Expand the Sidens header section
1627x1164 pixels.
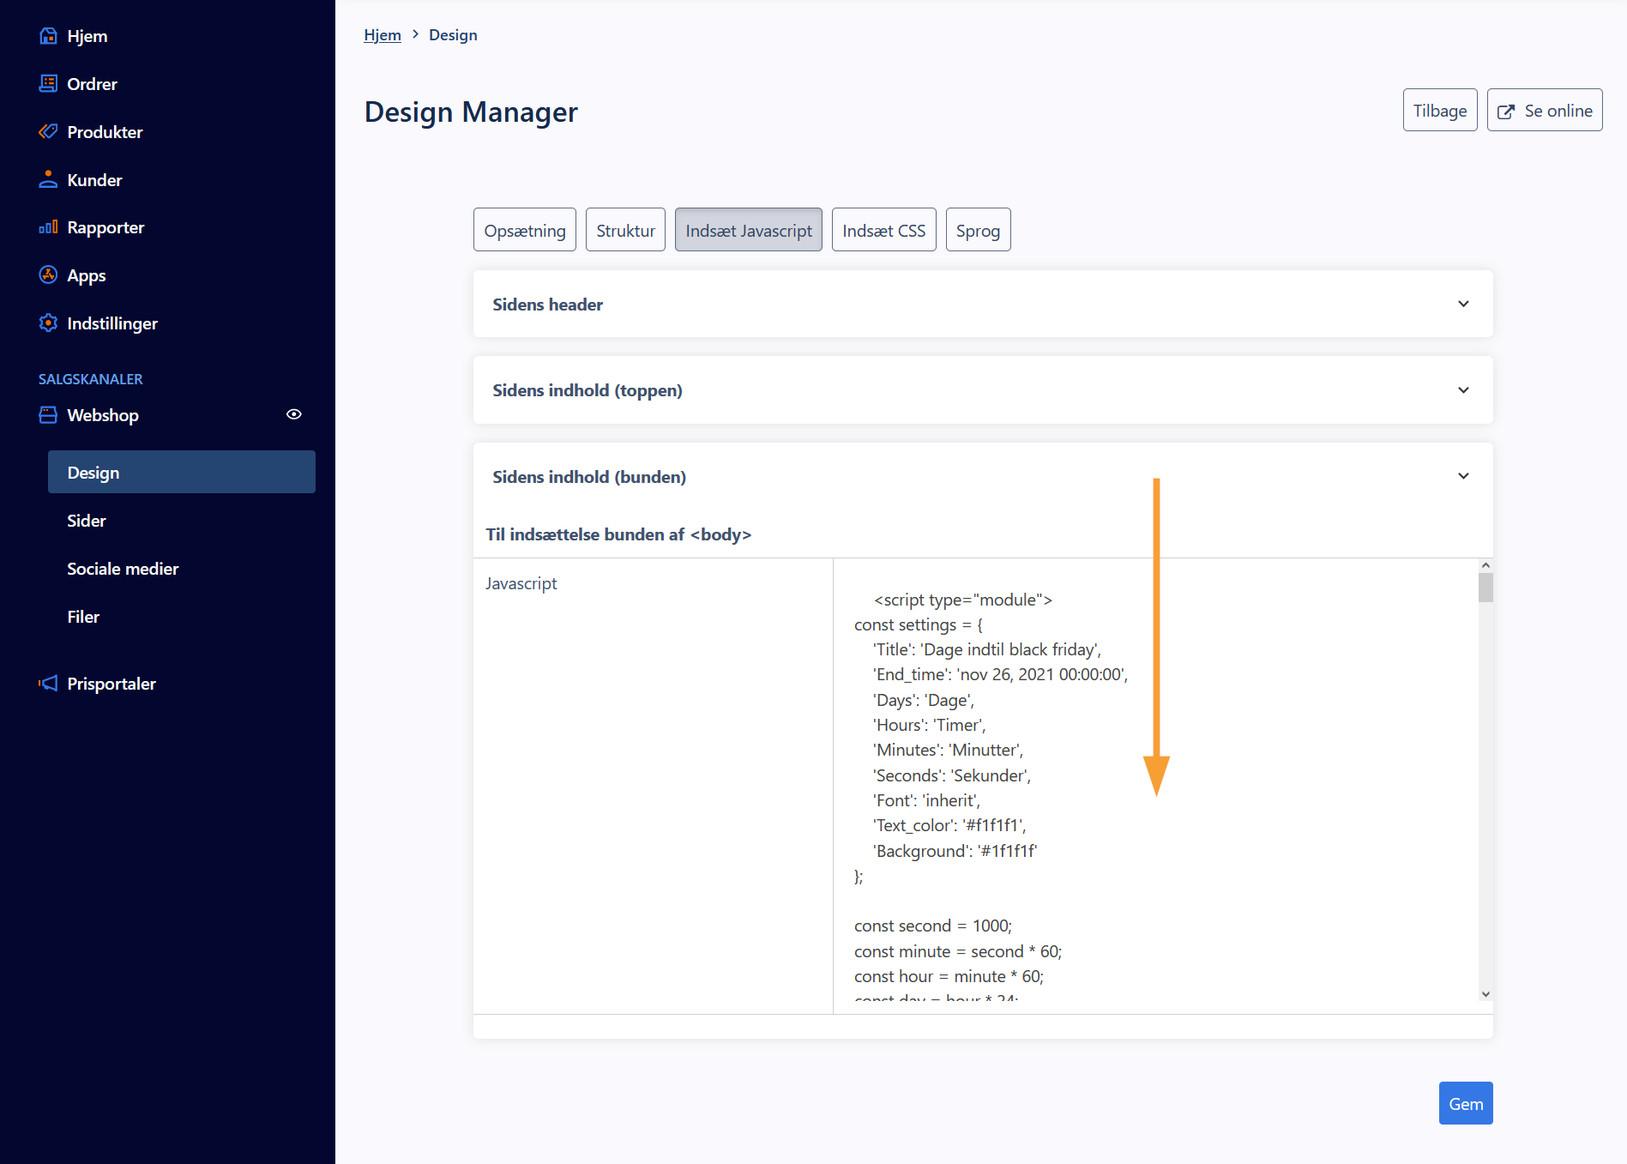click(x=1463, y=305)
